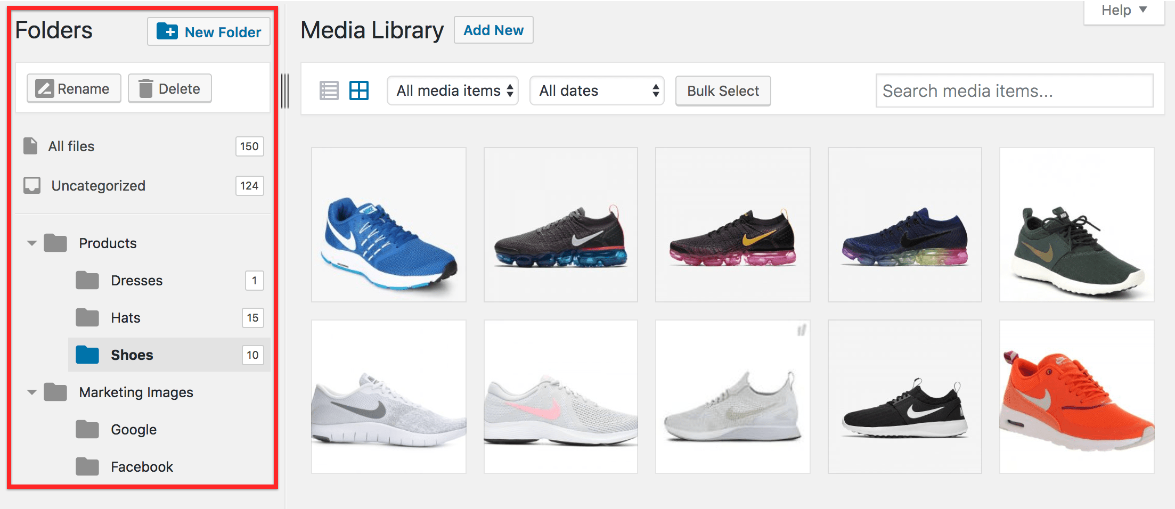Click the Uncategorized inbox icon

point(32,185)
